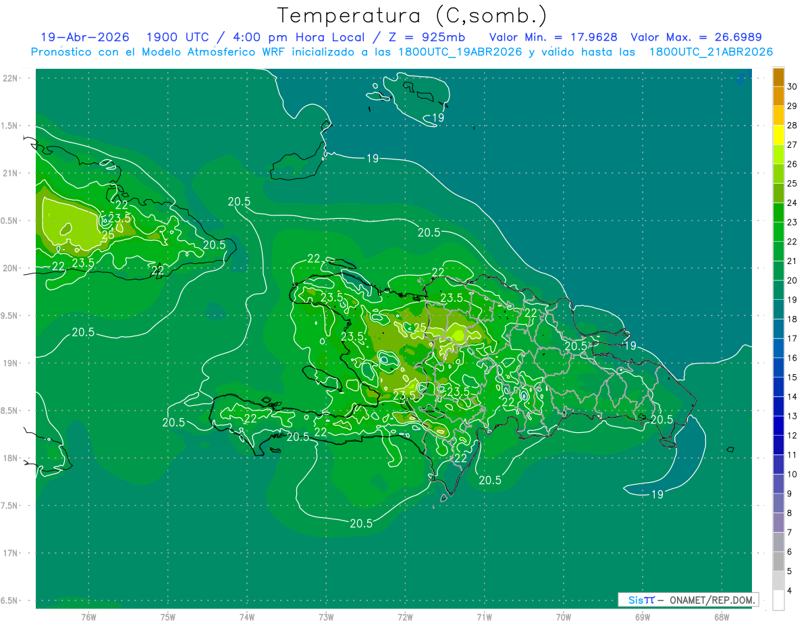
Task: Click the Z = 925mb level text
Action: click(x=435, y=37)
